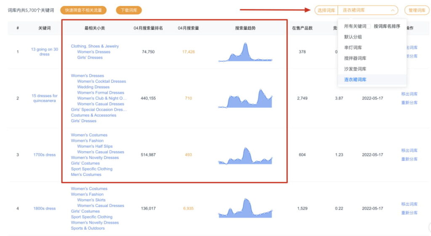The image size is (431, 236).
Task: Collapse the 连衣裙词库 dropdown chevron
Action: (393, 10)
